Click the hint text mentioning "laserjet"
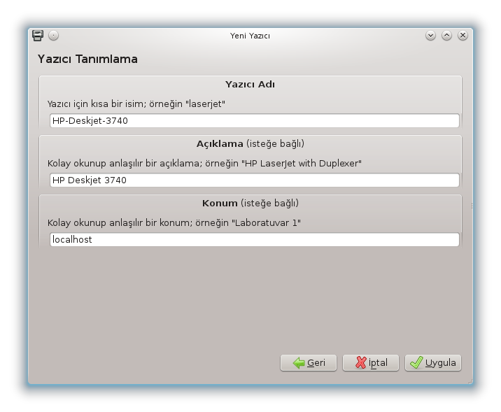The width and height of the screenshot is (501, 412). [136, 104]
